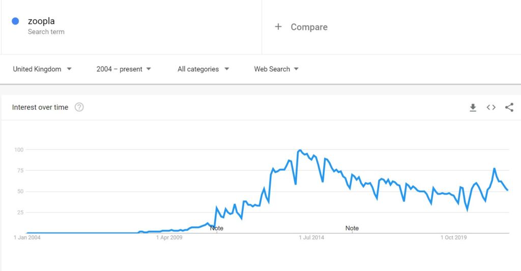Open the Web Search type dropdown
Viewport: 521px width, 271px height.
coord(276,69)
